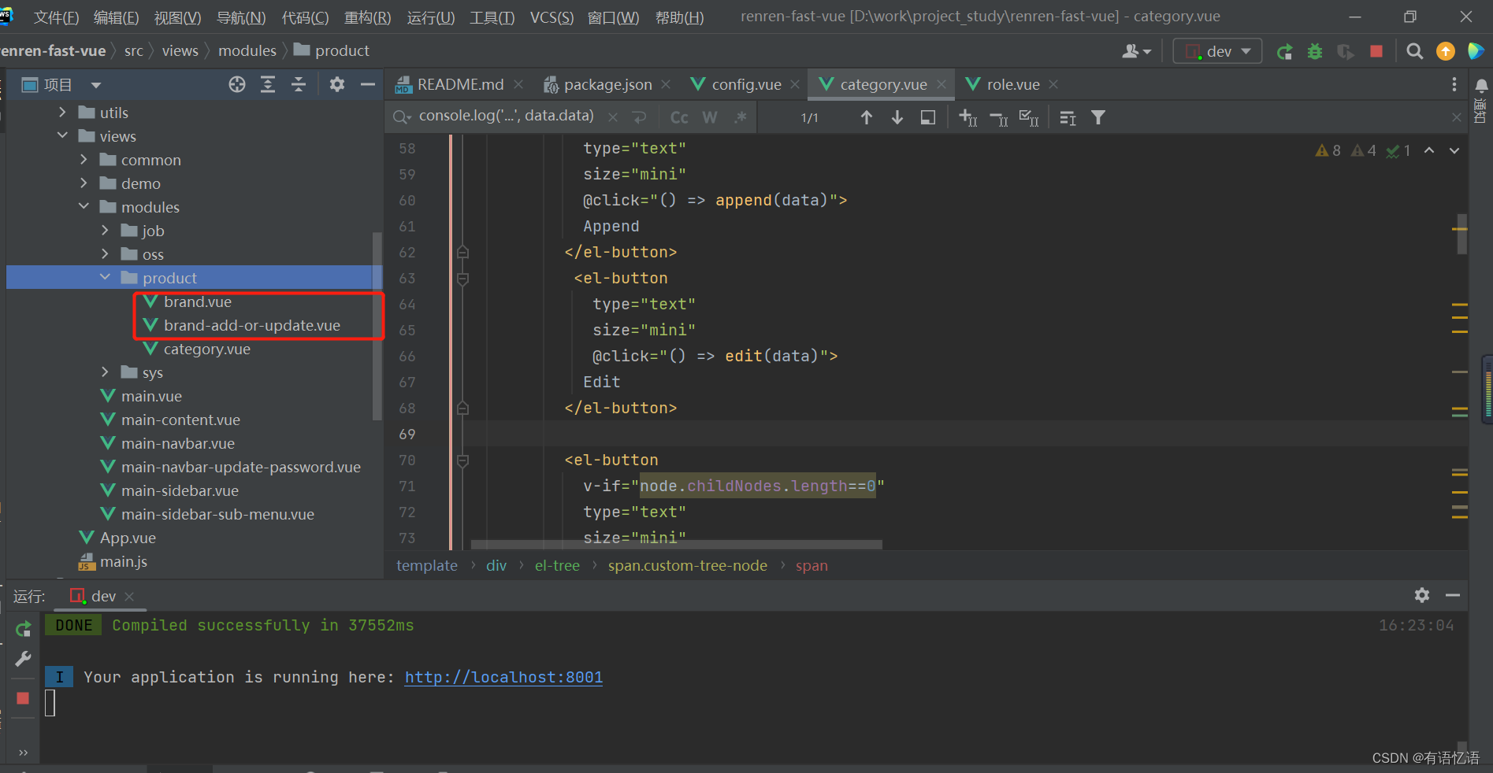The height and width of the screenshot is (773, 1493).
Task: Switch to role.vue tab
Action: click(x=1012, y=84)
